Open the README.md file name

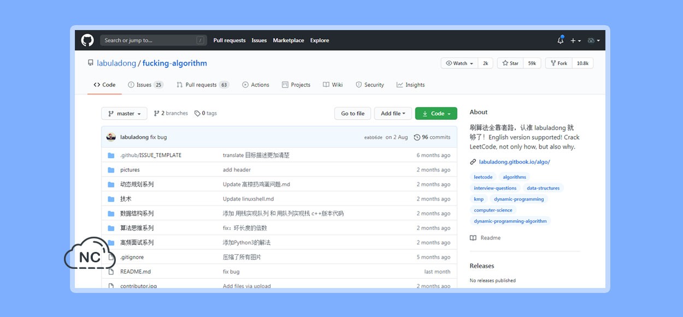click(136, 272)
